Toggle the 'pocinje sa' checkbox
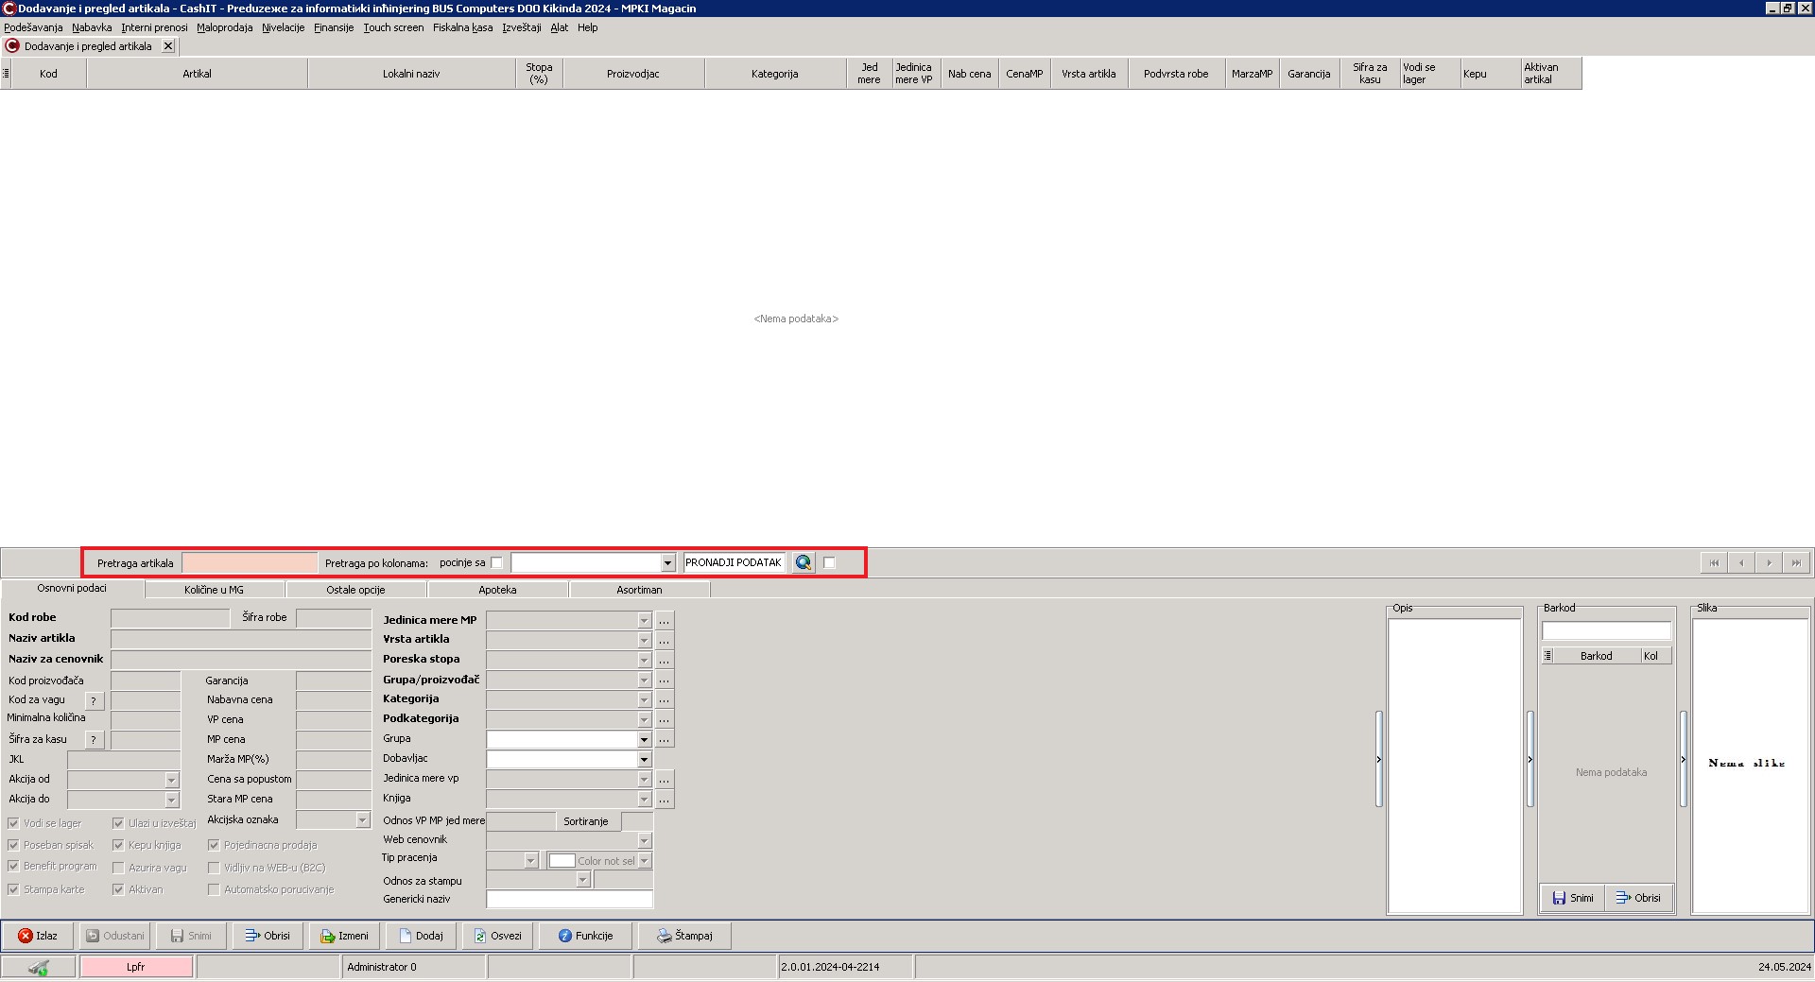 [x=496, y=562]
